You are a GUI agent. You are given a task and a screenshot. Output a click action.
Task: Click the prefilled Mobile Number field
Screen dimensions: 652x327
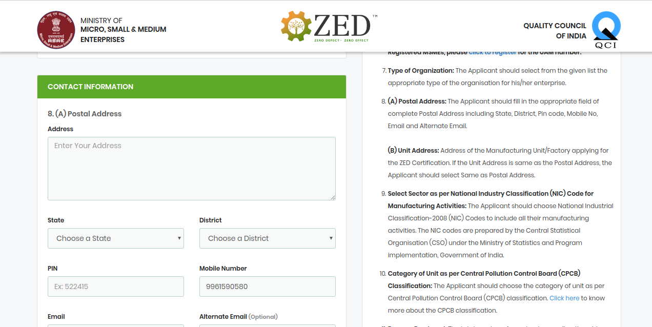pyautogui.click(x=267, y=286)
